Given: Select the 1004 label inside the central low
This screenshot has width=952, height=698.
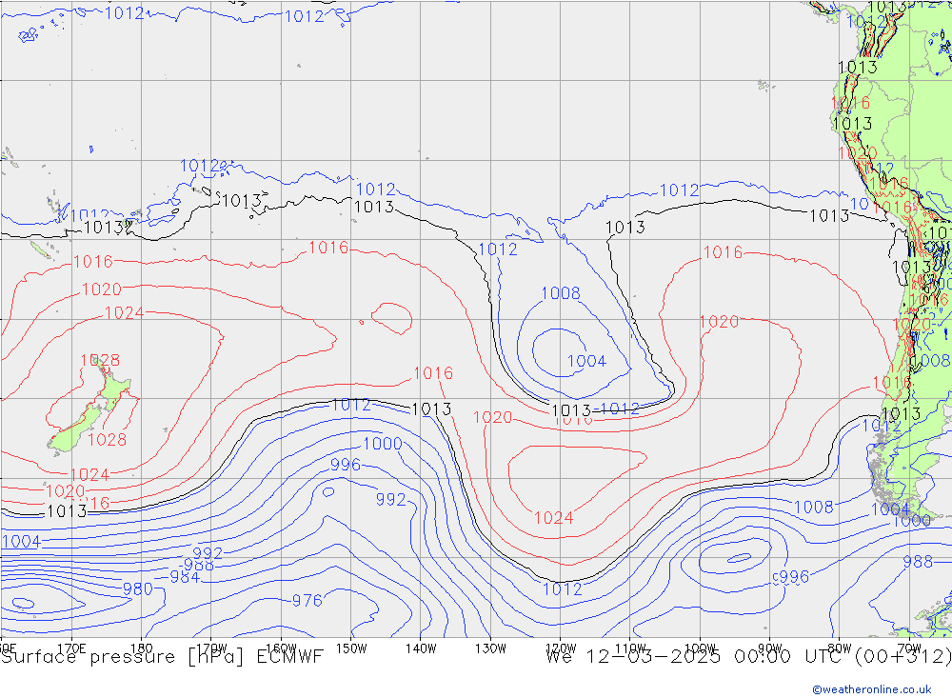Looking at the screenshot, I should 586,361.
